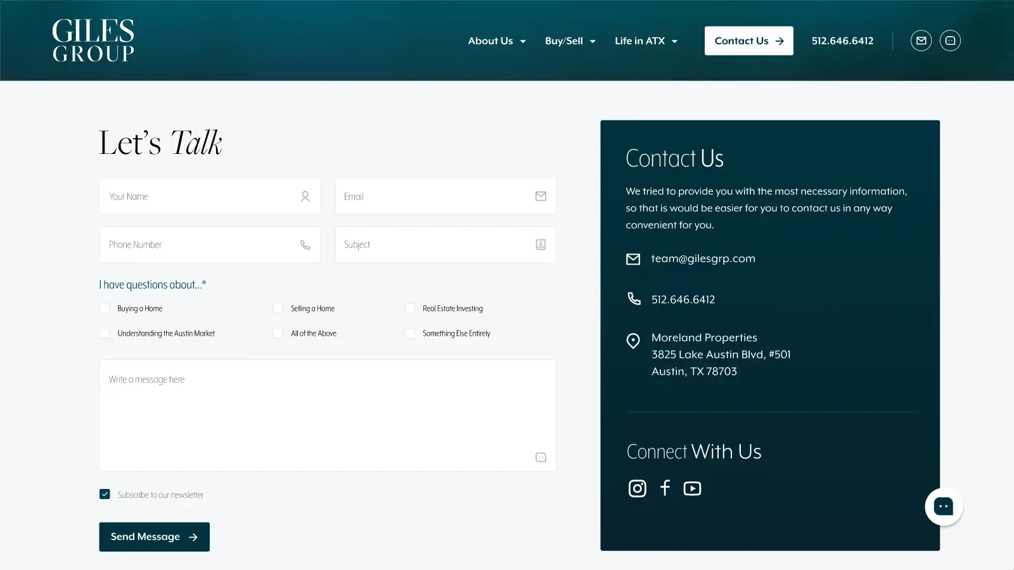Call 512.646.6412 from the header
This screenshot has height=570, width=1014.
tap(842, 41)
